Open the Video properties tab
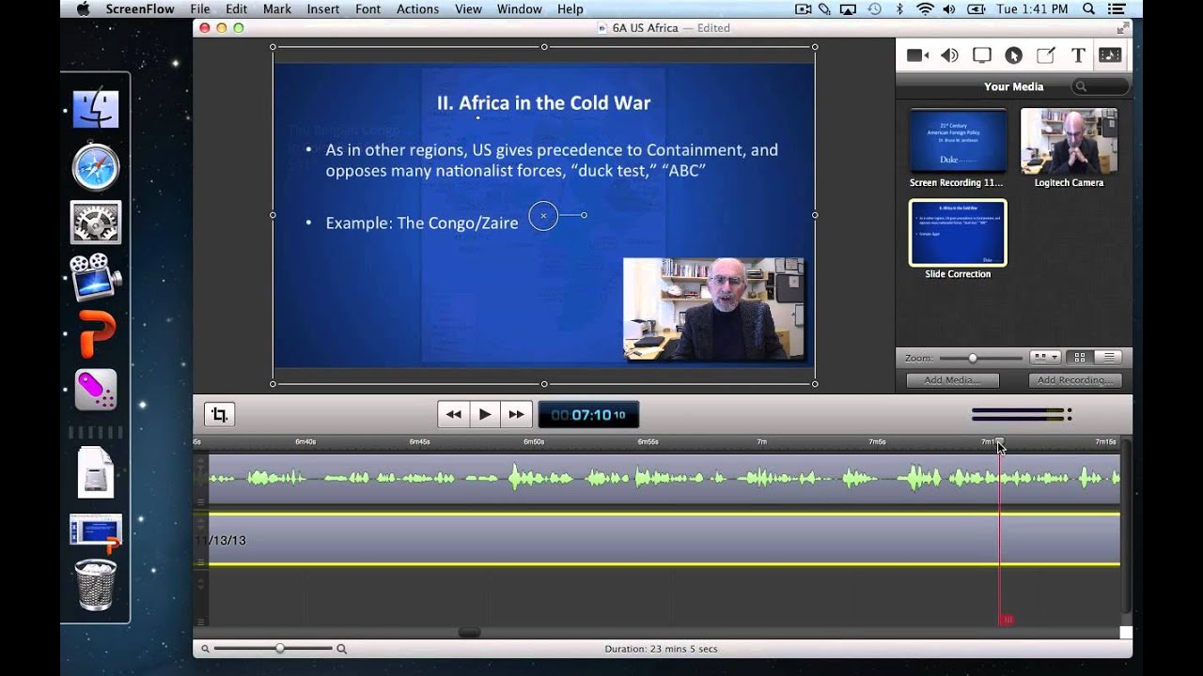Screen dimensions: 1203x676 (x=917, y=55)
